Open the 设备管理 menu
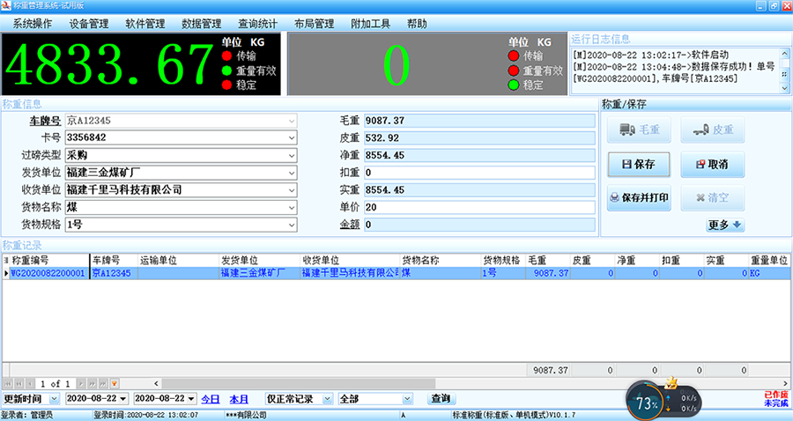The width and height of the screenshot is (793, 421). pos(89,24)
